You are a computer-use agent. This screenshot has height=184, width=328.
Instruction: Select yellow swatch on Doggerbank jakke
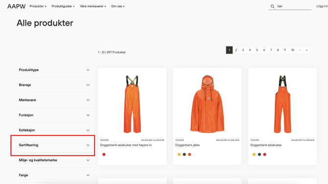179,155
